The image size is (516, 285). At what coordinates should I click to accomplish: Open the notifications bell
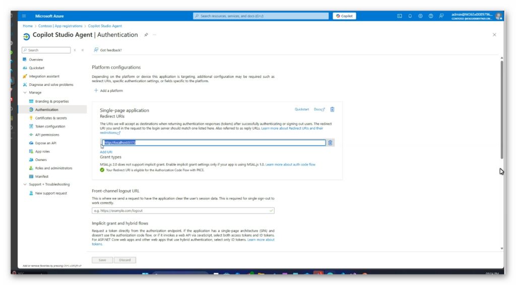pyautogui.click(x=410, y=16)
